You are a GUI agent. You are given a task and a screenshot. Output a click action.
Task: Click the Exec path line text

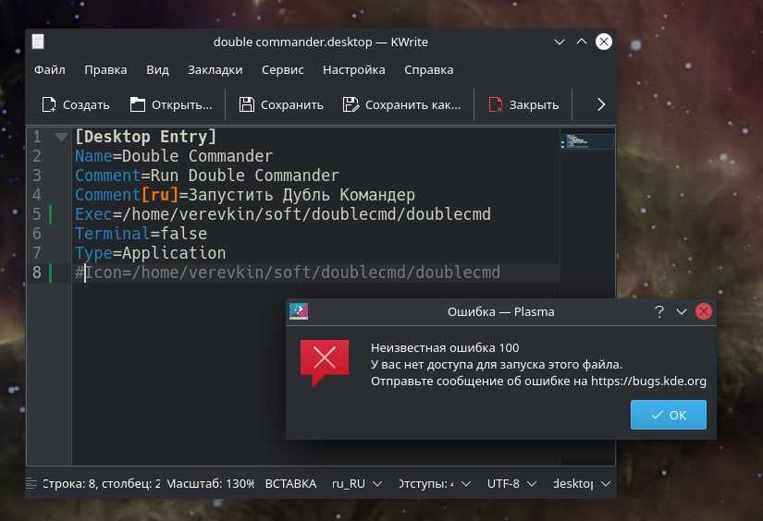[x=283, y=214]
